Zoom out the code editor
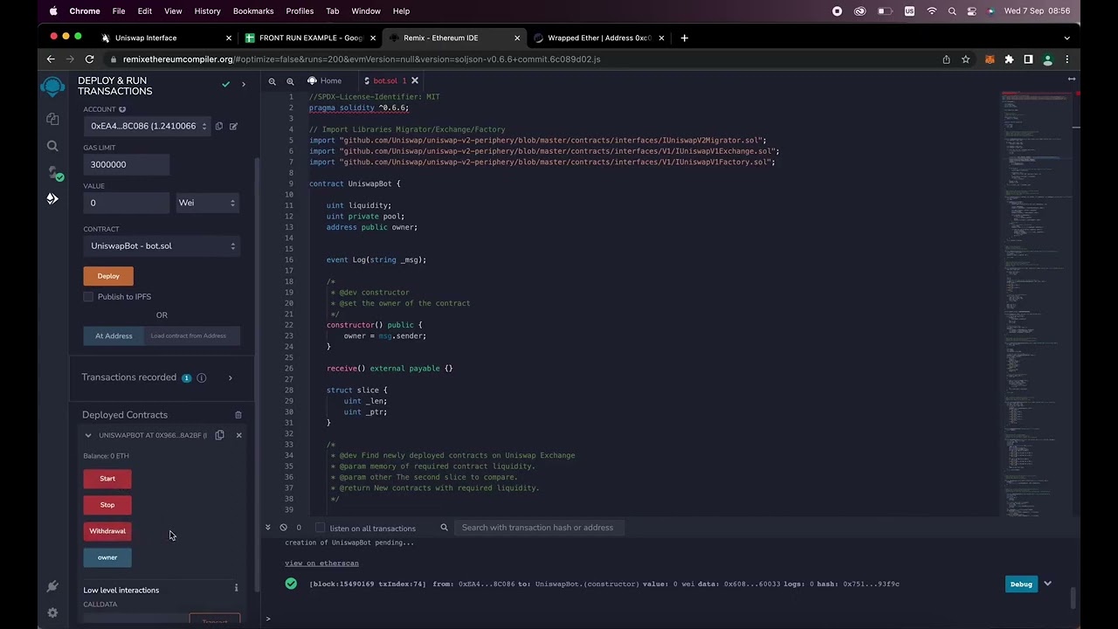Image resolution: width=1118 pixels, height=629 pixels. pos(272,80)
